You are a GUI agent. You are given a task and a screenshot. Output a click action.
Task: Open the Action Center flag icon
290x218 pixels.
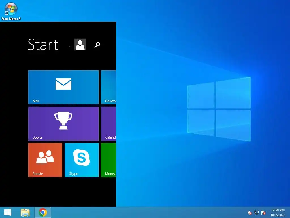pyautogui.click(x=263, y=213)
